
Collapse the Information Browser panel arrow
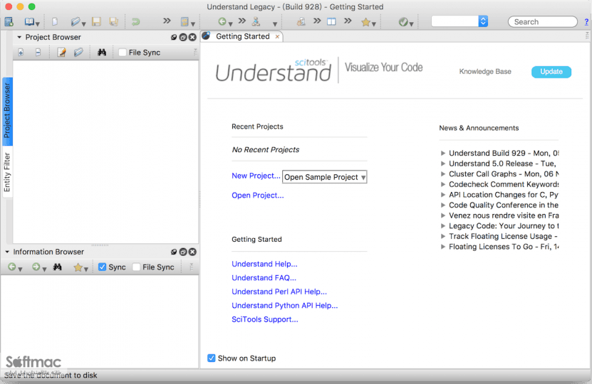pyautogui.click(x=7, y=252)
